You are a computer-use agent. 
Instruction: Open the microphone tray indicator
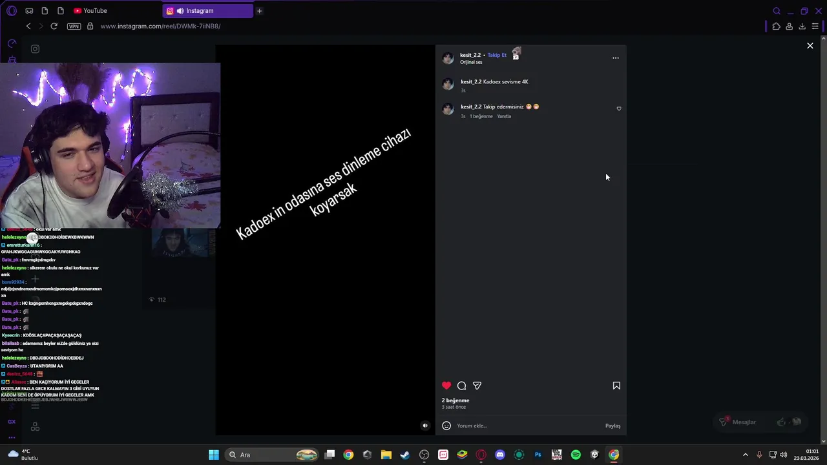point(759,455)
